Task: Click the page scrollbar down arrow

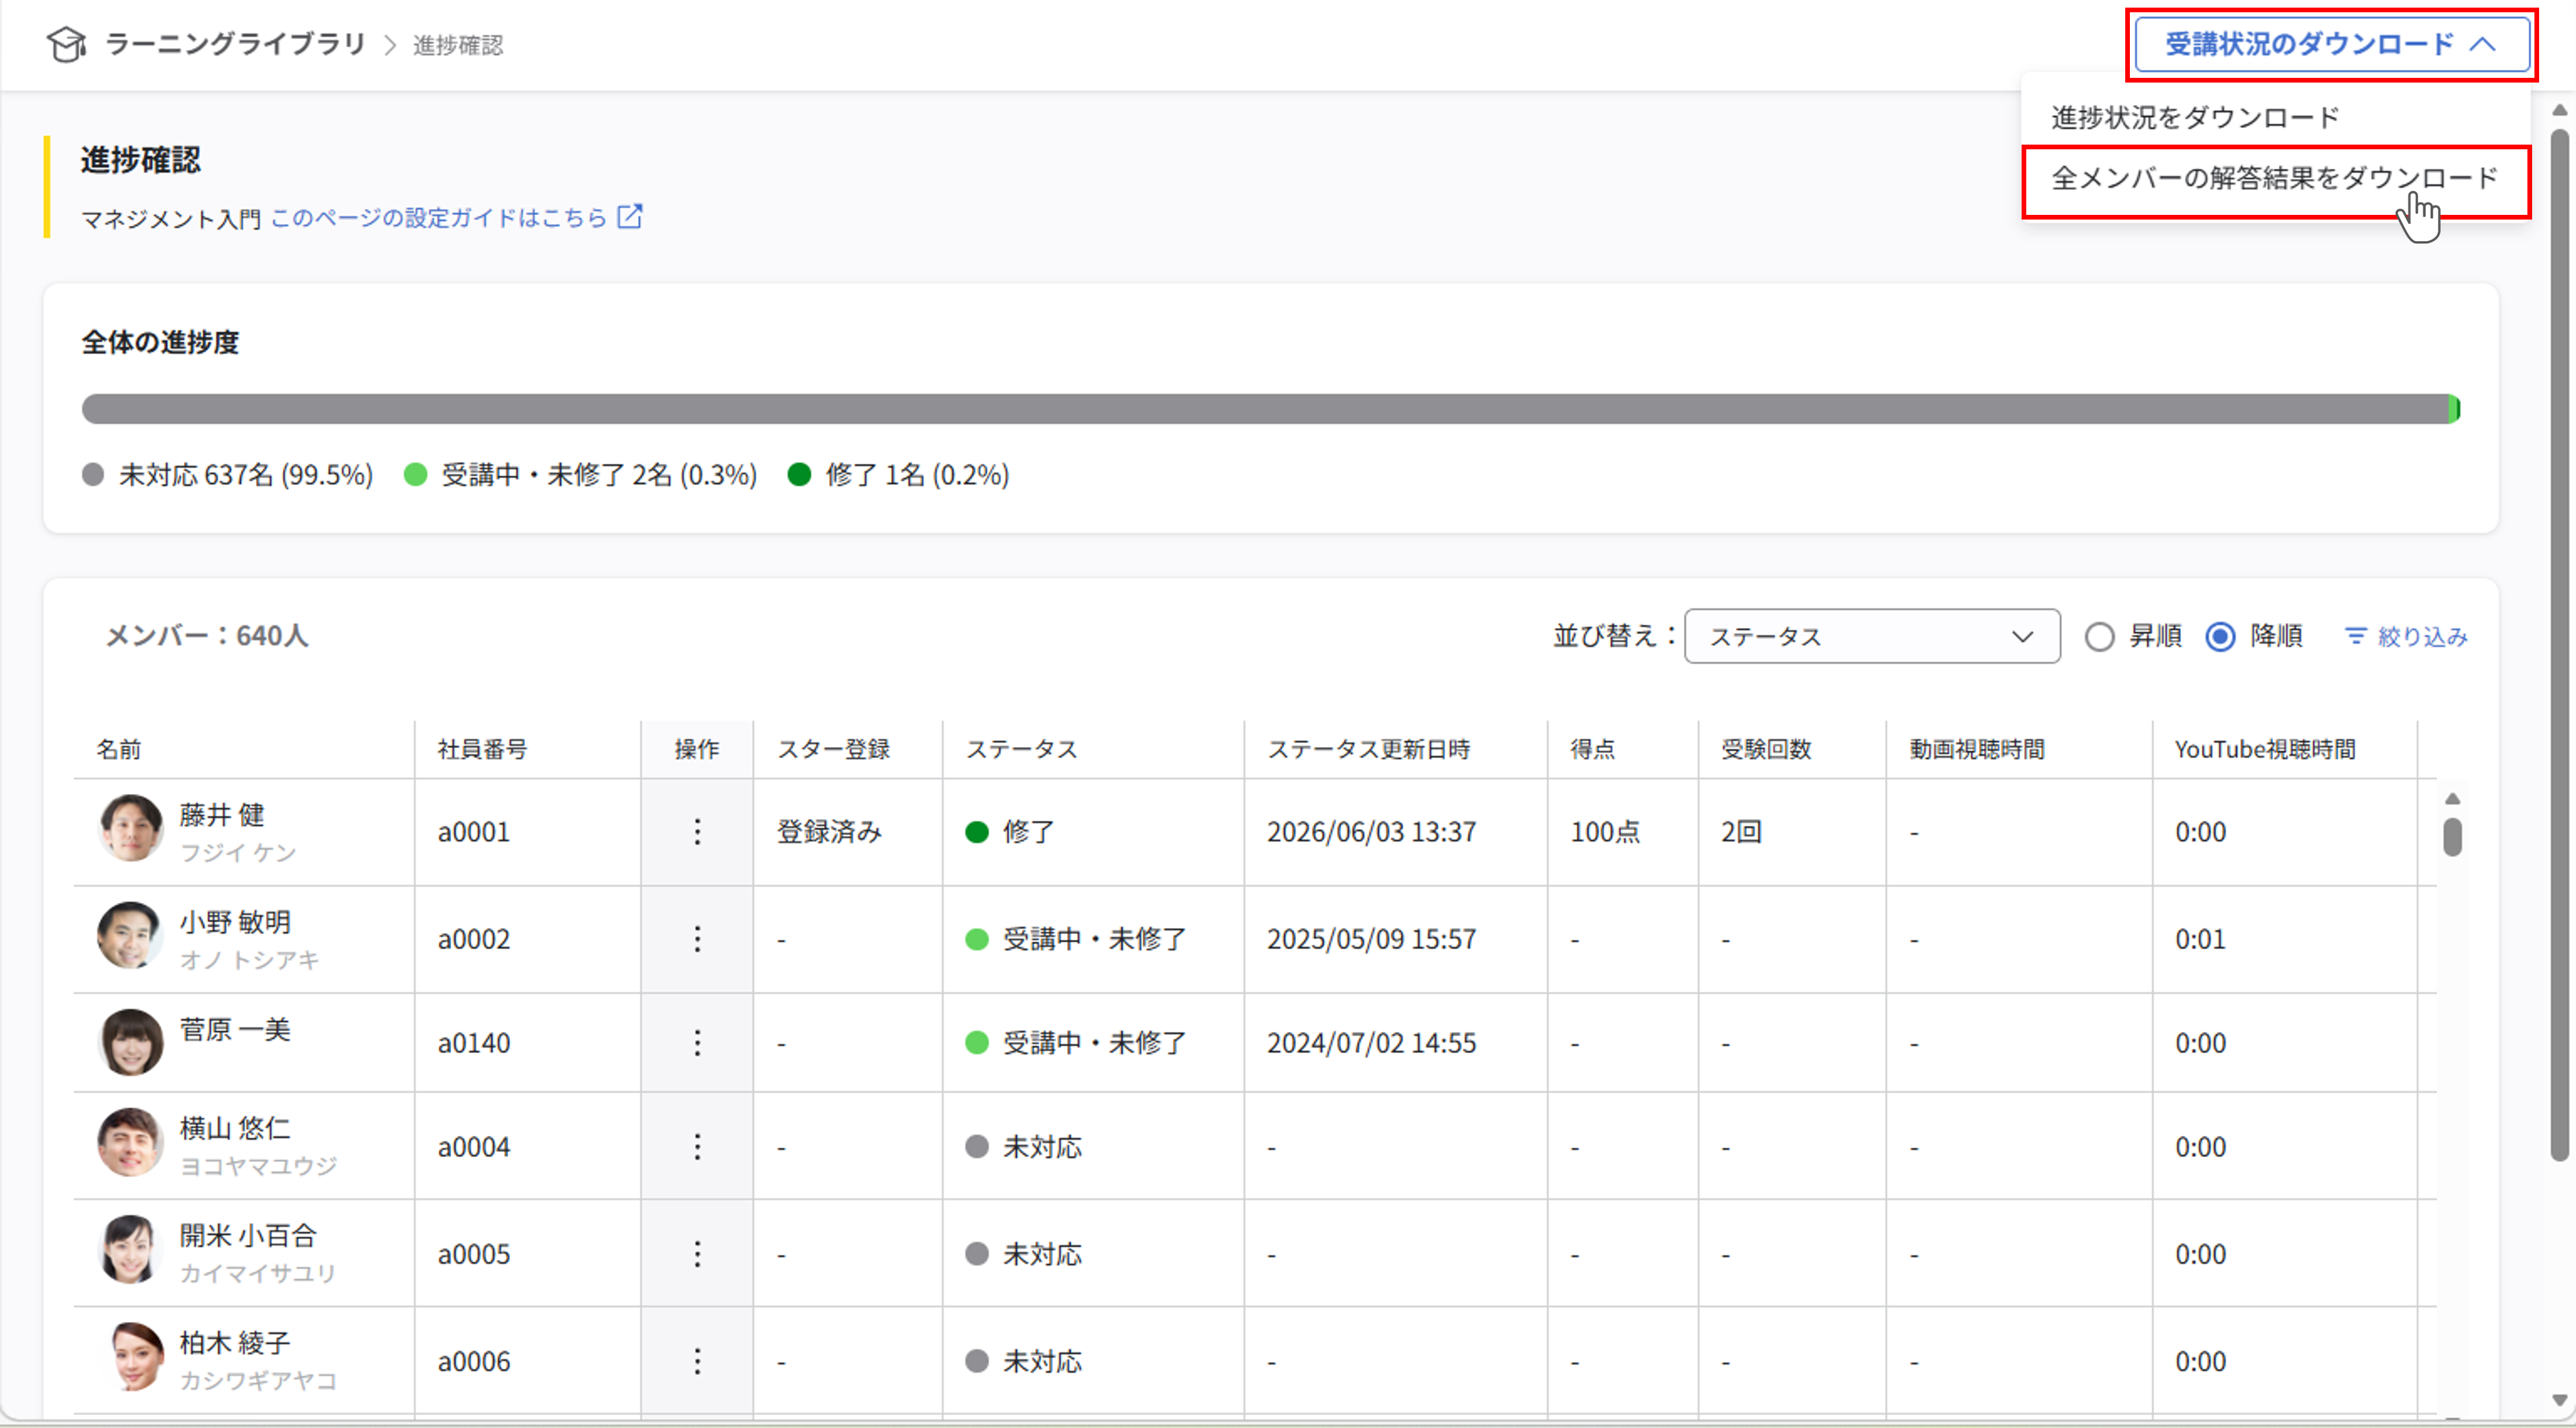Action: 2559,1400
